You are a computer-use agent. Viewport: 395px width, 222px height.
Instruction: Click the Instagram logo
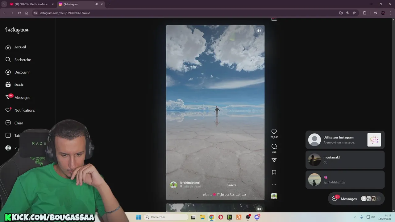point(17,30)
